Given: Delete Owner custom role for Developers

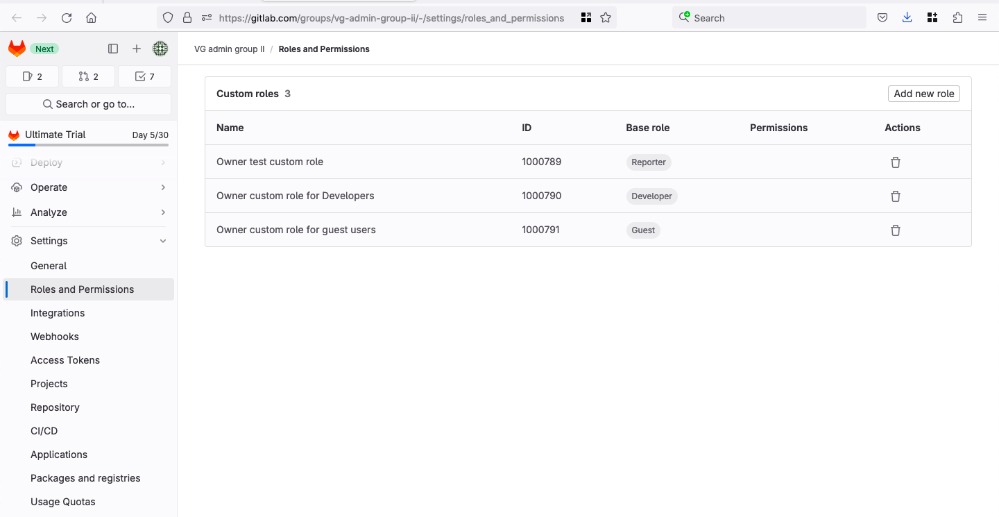Looking at the screenshot, I should [895, 196].
